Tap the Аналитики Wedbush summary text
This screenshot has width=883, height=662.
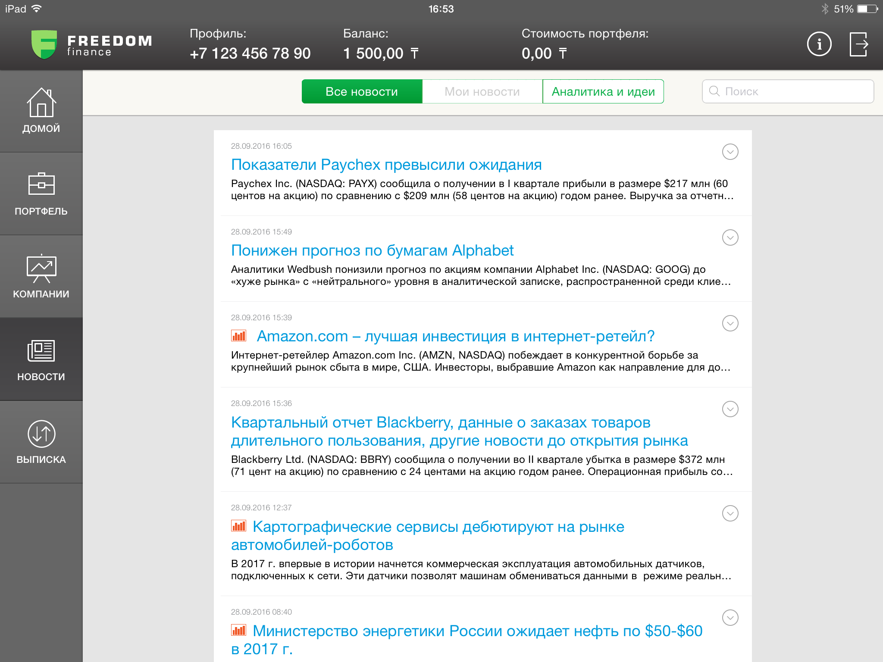[x=481, y=275]
